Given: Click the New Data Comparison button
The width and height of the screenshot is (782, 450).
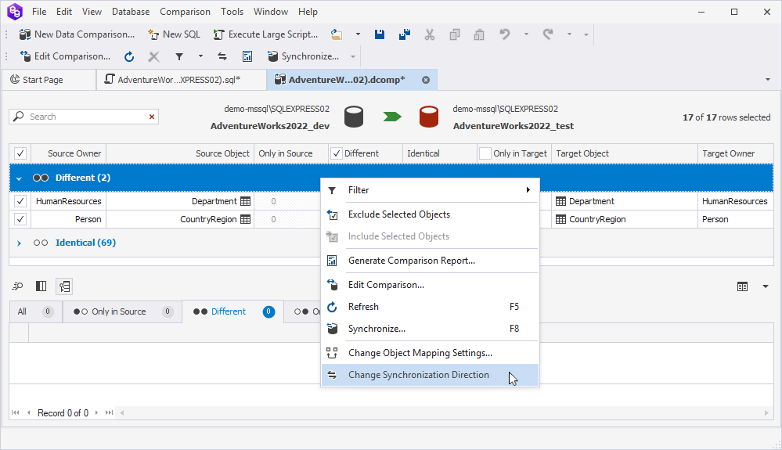Looking at the screenshot, I should click(x=77, y=34).
